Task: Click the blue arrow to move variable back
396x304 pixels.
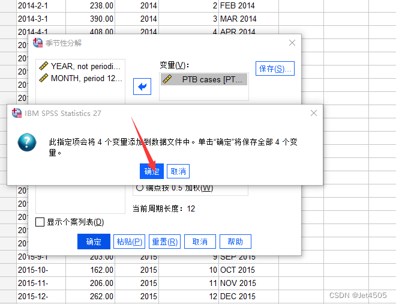Action: [142, 87]
